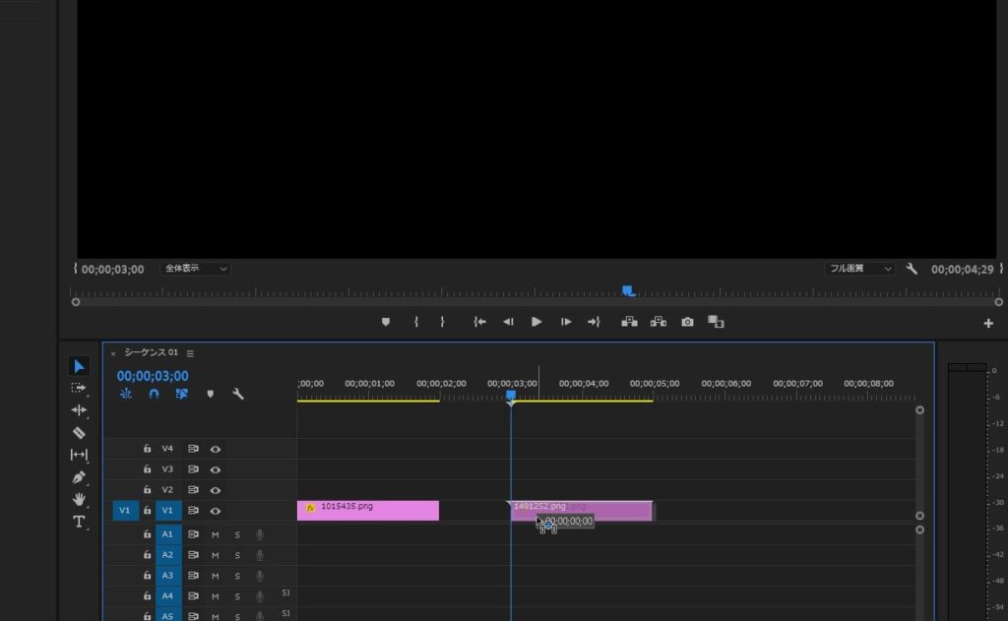Open the button editor plus icon
The image size is (1008, 621).
(x=988, y=323)
